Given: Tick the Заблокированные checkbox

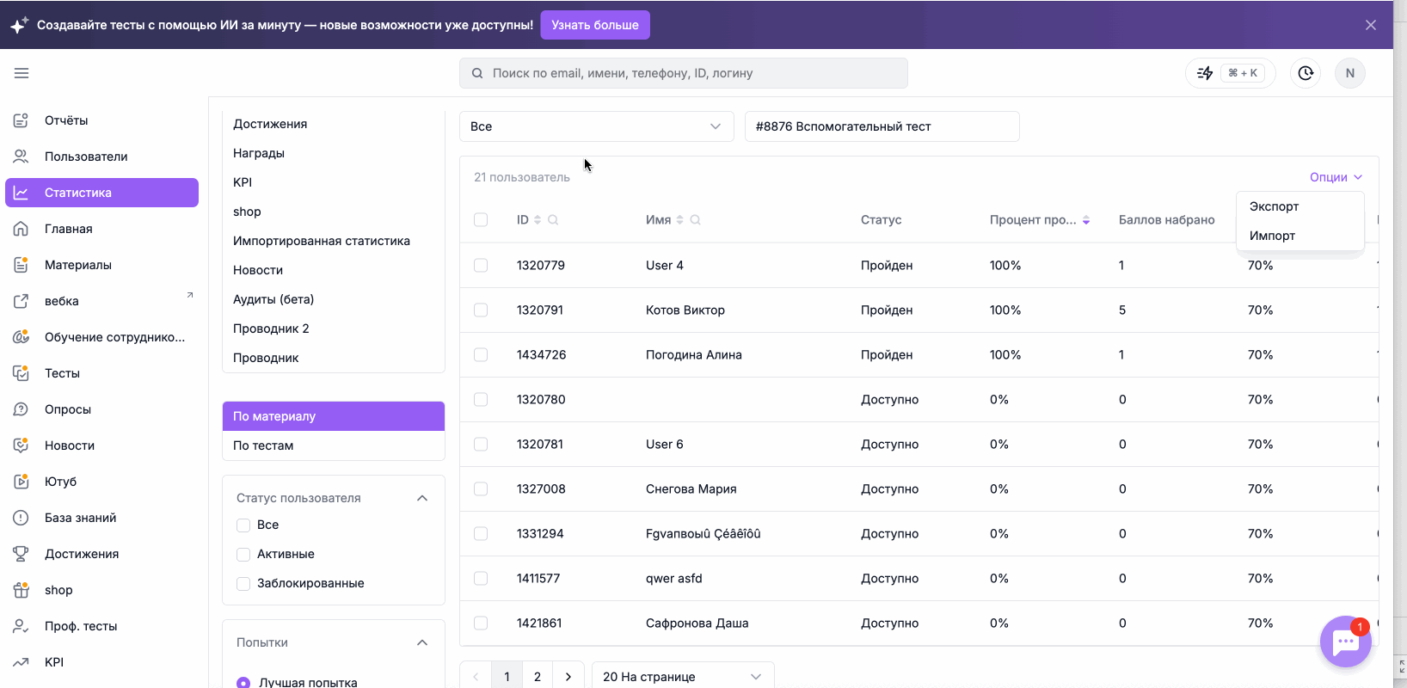Looking at the screenshot, I should click(243, 584).
